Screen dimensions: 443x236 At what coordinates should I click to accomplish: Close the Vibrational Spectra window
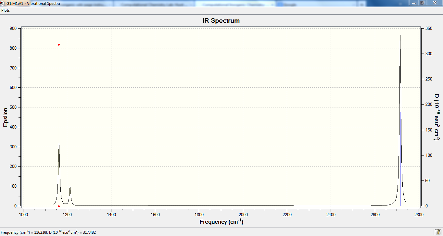pos(434,3)
